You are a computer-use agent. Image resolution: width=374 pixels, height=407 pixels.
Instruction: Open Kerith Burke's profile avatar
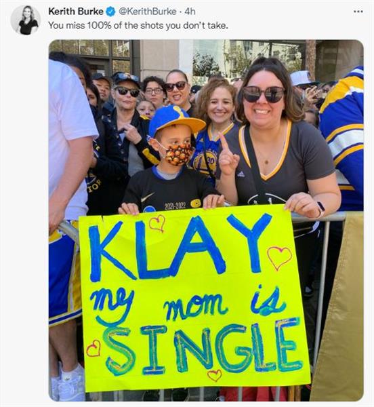[25, 20]
